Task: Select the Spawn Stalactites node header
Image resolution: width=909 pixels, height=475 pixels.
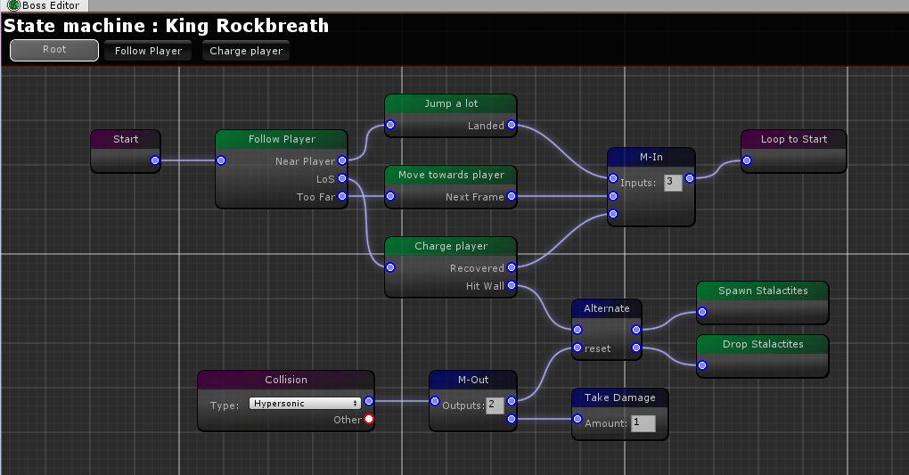Action: pyautogui.click(x=762, y=291)
